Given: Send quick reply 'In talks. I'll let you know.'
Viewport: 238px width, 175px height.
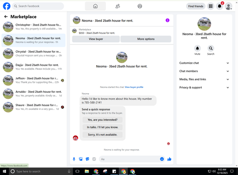Looking at the screenshot, I should [x=102, y=127].
